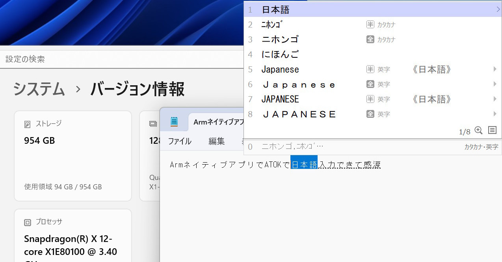Choose the full-width katakana ニホンゴ candidate 3
502x262 pixels.
pyautogui.click(x=280, y=40)
